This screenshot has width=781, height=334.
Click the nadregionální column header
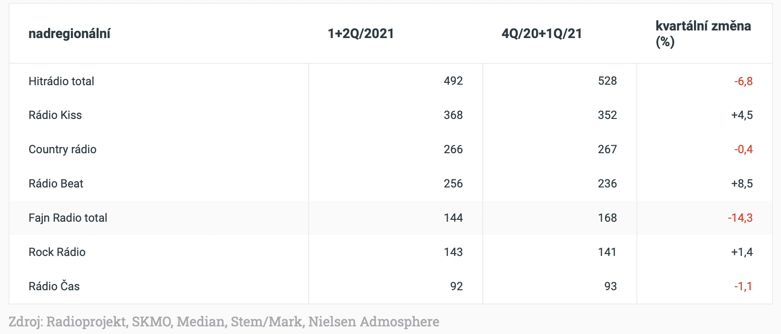click(69, 34)
